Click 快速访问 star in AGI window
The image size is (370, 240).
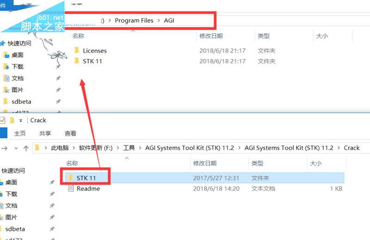[3, 43]
